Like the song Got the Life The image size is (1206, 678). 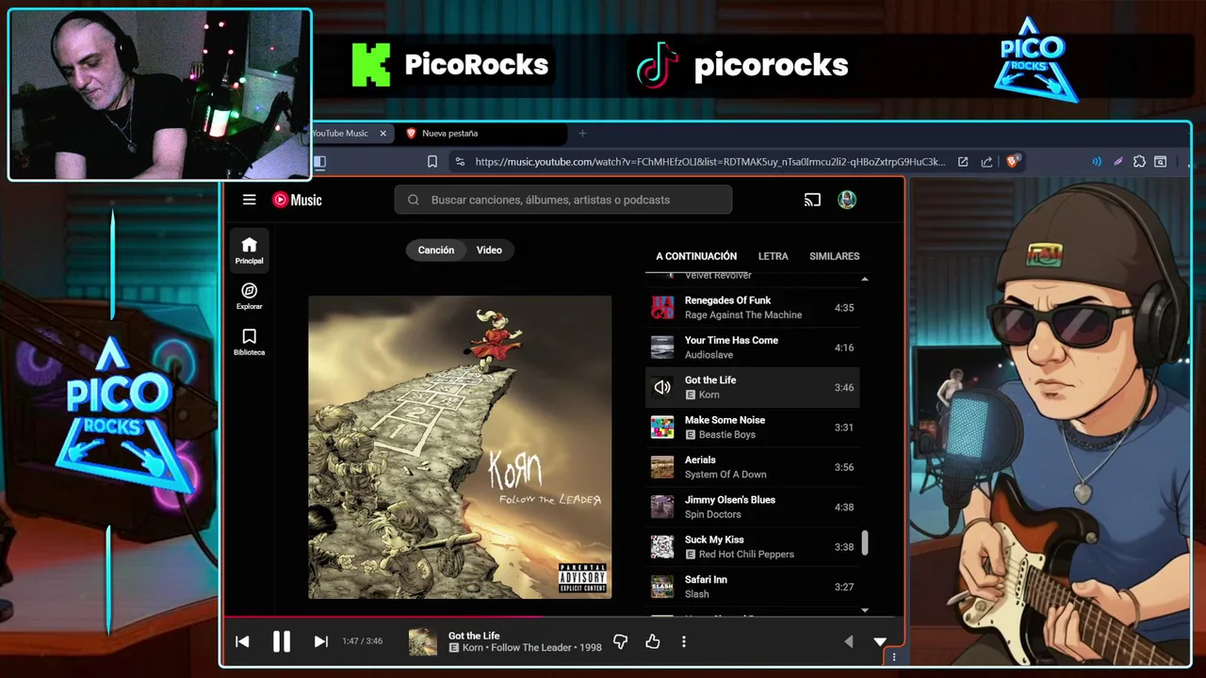coord(653,641)
